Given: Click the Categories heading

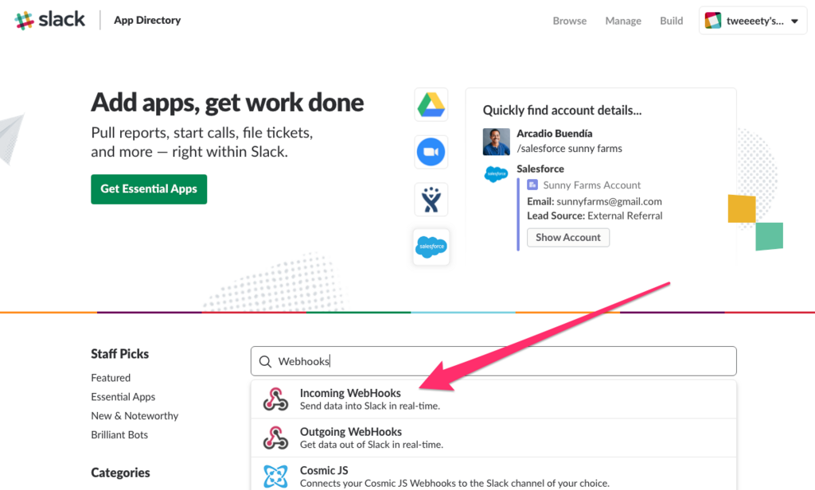Looking at the screenshot, I should pos(121,472).
